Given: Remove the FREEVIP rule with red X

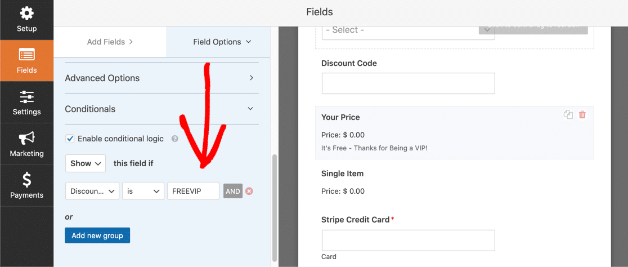Looking at the screenshot, I should tap(249, 191).
